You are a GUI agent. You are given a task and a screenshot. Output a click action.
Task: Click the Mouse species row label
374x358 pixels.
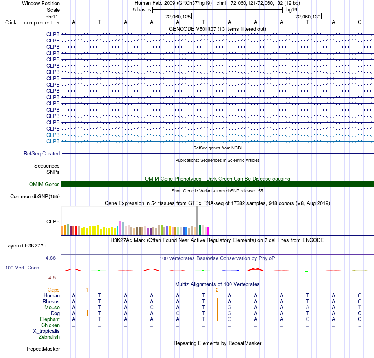coord(52,308)
